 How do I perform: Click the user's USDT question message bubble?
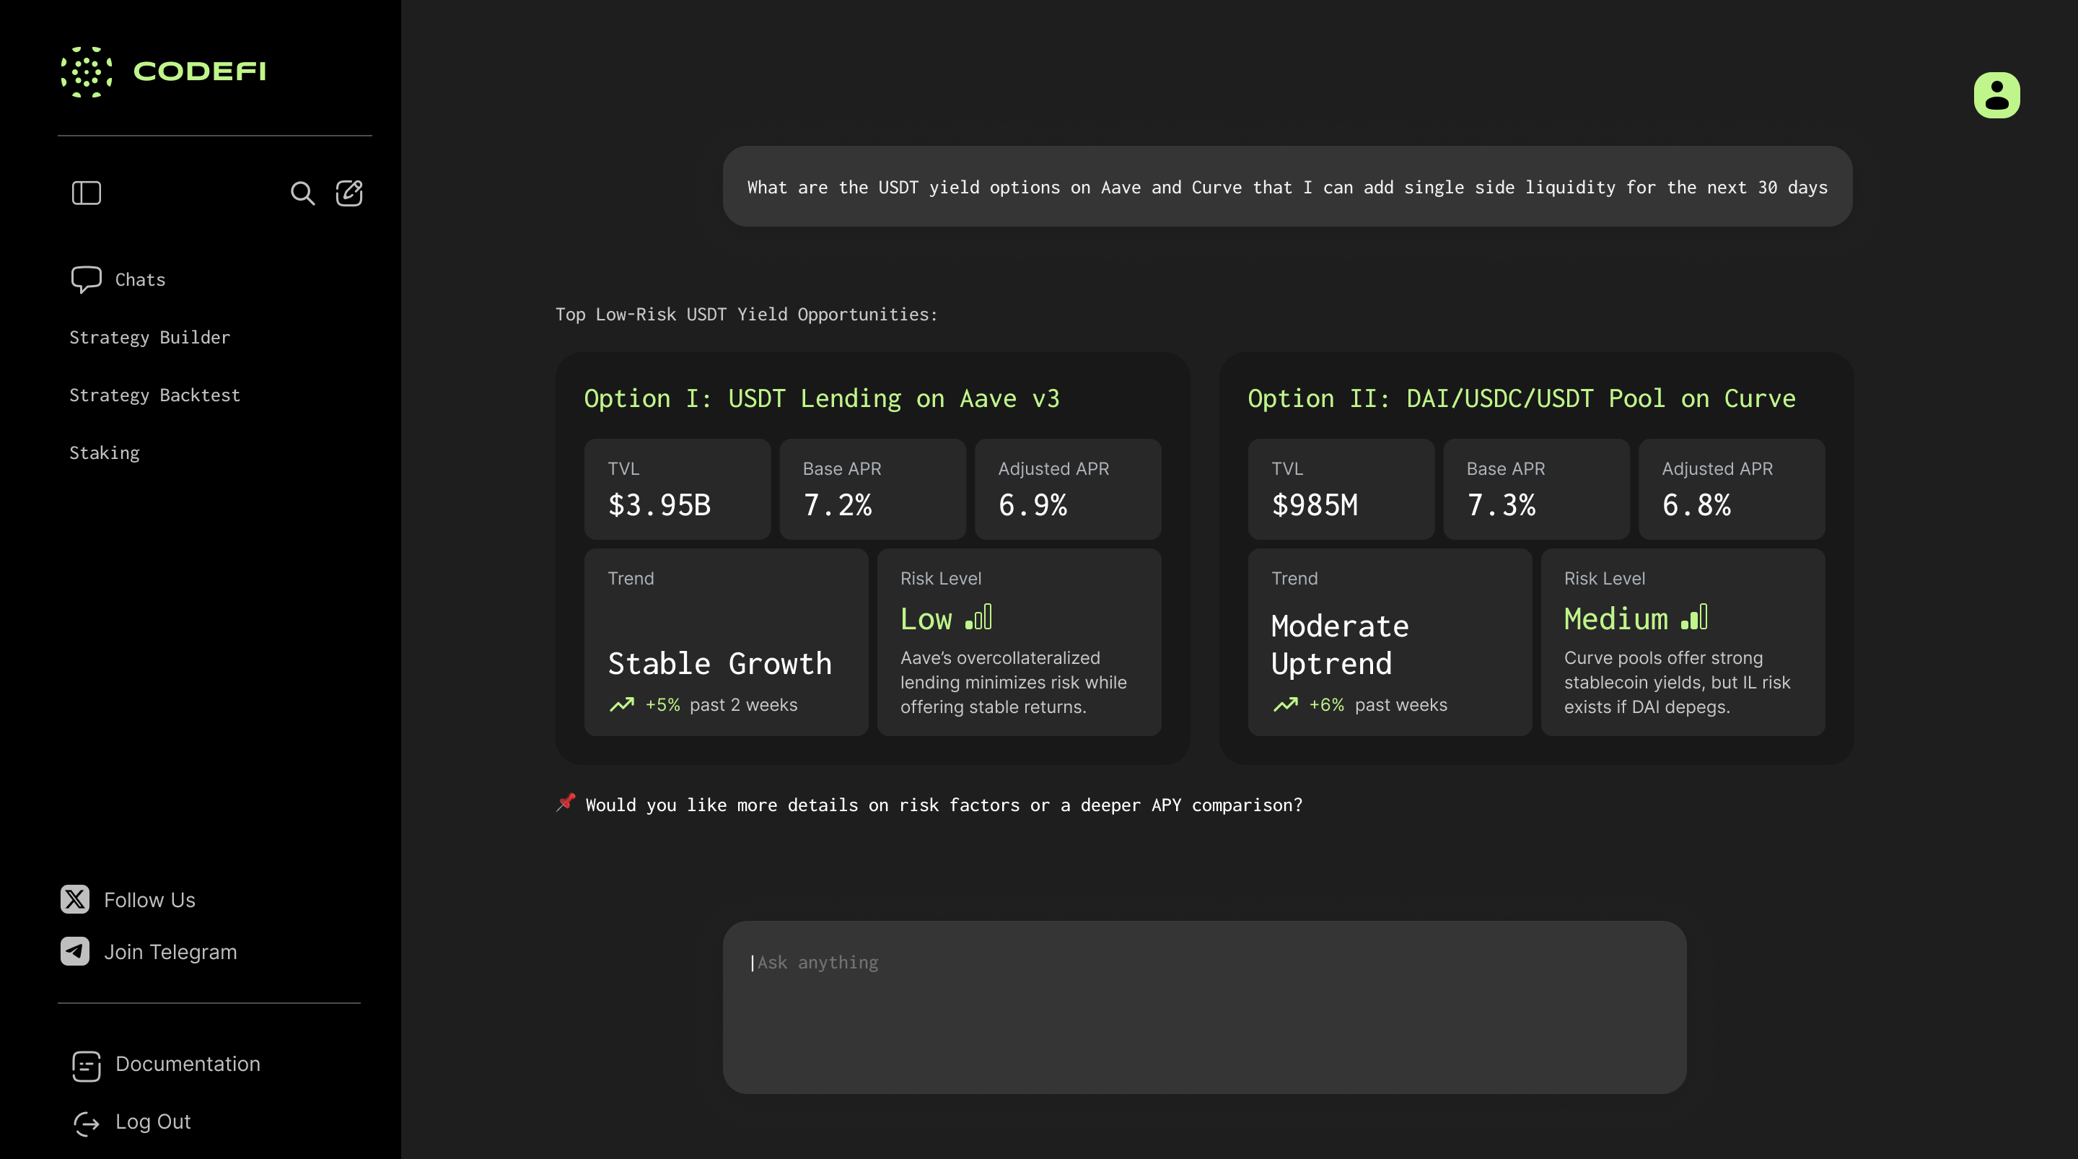pos(1286,186)
